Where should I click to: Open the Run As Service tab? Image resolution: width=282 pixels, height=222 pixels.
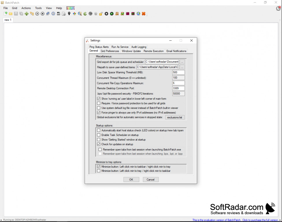click(120, 47)
